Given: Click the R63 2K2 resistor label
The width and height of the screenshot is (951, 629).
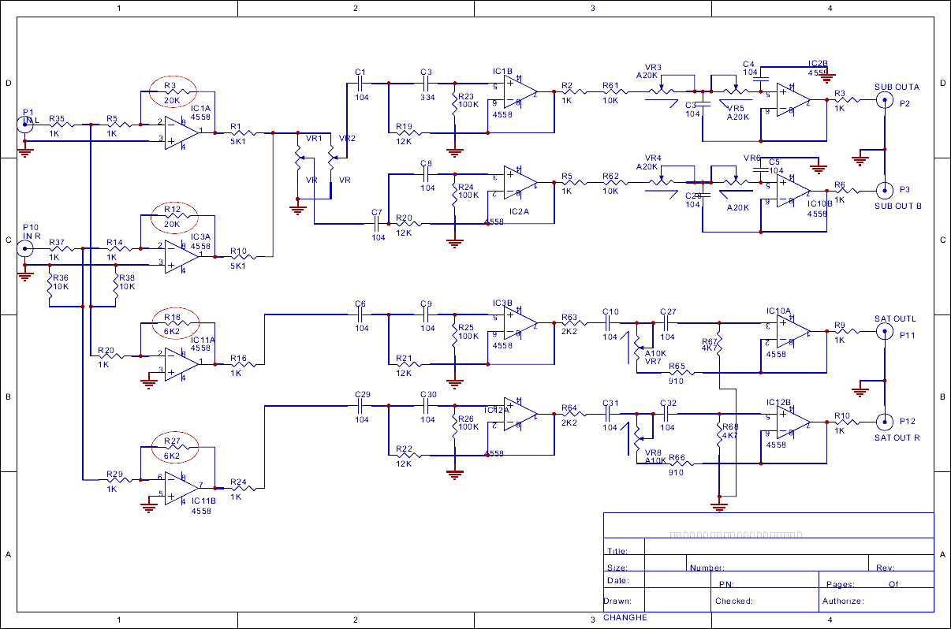Looking at the screenshot, I should (x=570, y=324).
